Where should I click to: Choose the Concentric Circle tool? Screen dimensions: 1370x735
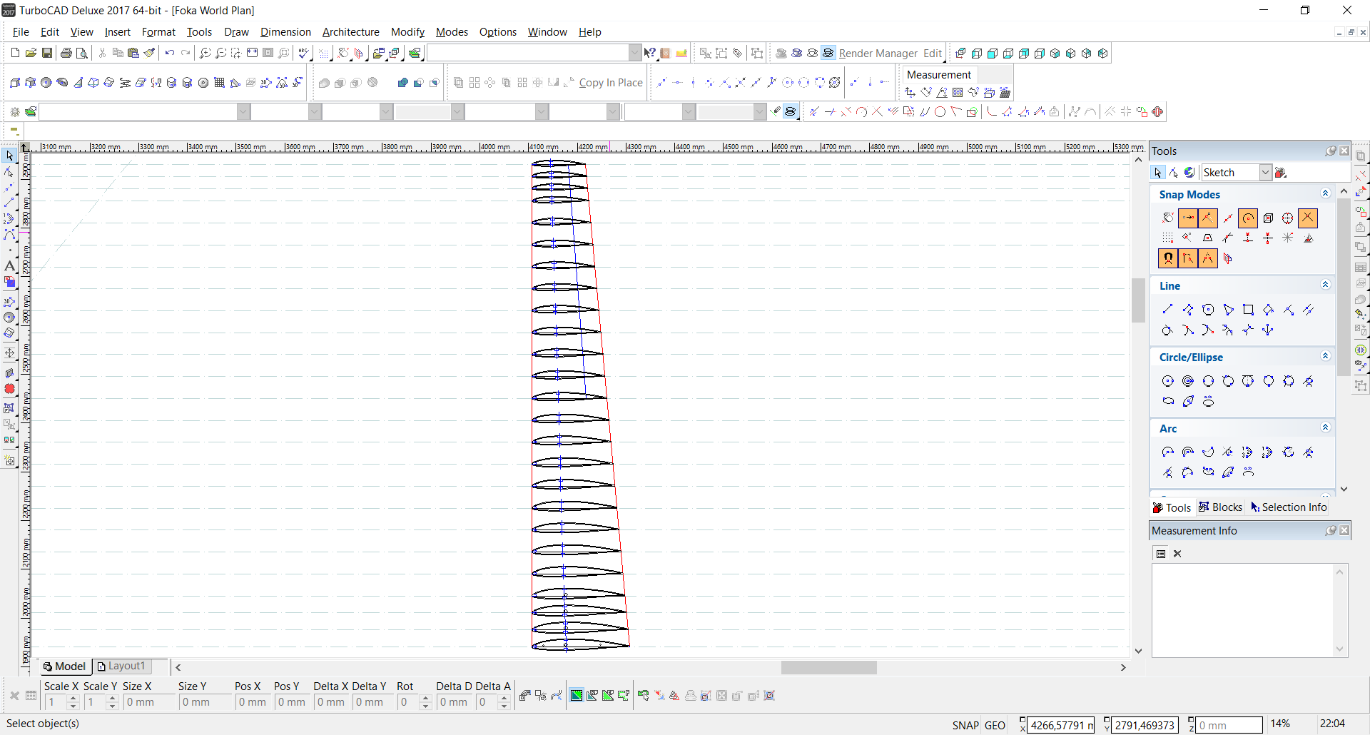coord(1188,381)
